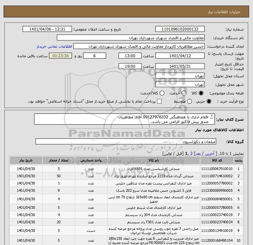Click the delivery province field تهران
Image resolution: width=253 pixels, height=245 pixels.
coord(180,76)
